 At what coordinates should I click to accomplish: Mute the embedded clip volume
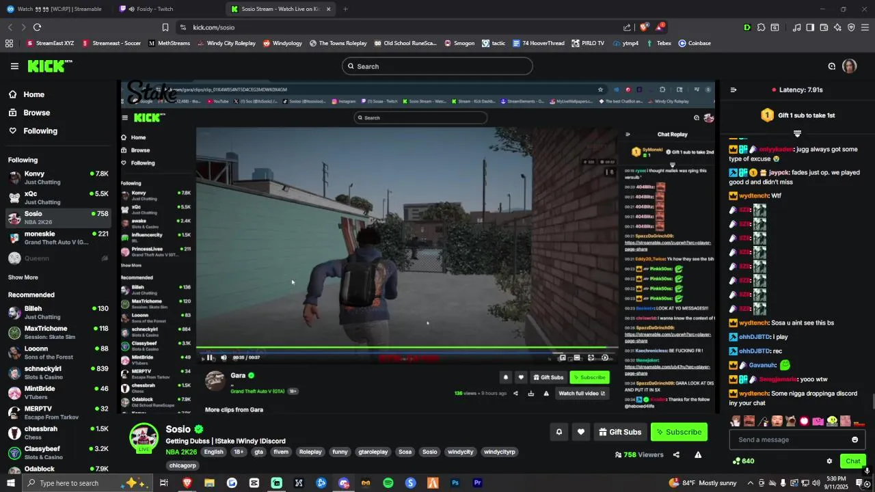224,357
